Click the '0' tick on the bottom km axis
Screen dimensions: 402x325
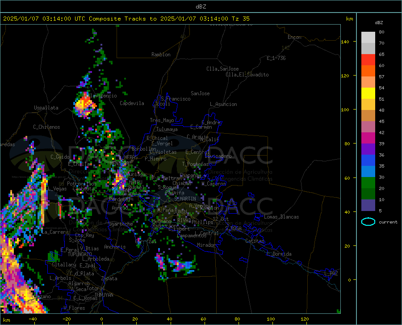[x=101, y=319]
